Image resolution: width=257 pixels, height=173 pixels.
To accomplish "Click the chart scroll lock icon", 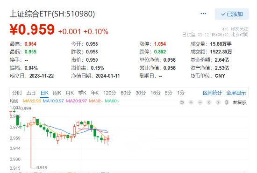I will [227, 102].
